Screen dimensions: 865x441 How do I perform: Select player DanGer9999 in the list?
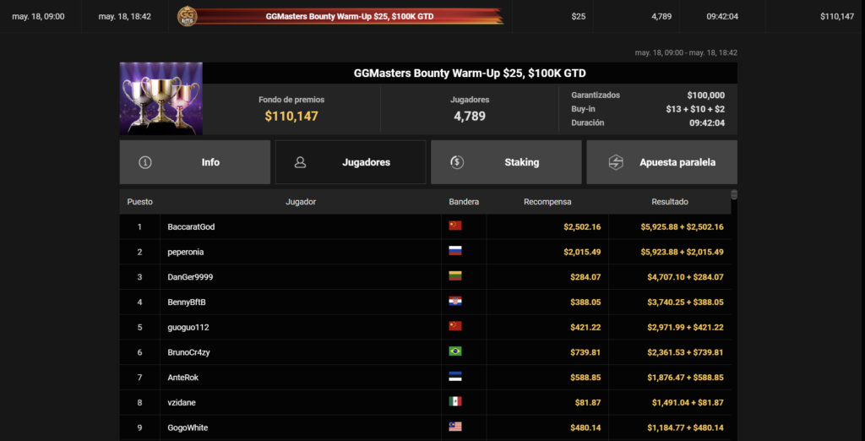pyautogui.click(x=426, y=277)
